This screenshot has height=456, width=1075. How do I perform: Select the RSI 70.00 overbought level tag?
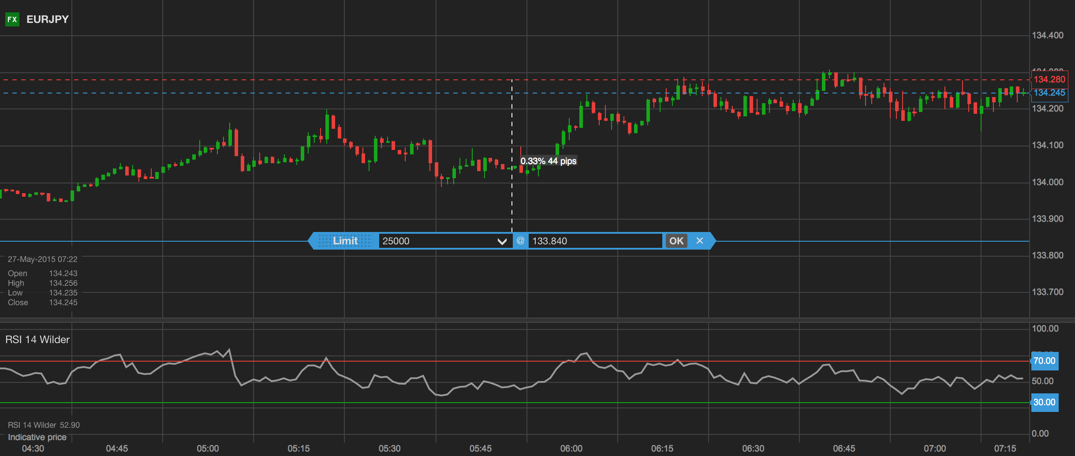pos(1044,361)
